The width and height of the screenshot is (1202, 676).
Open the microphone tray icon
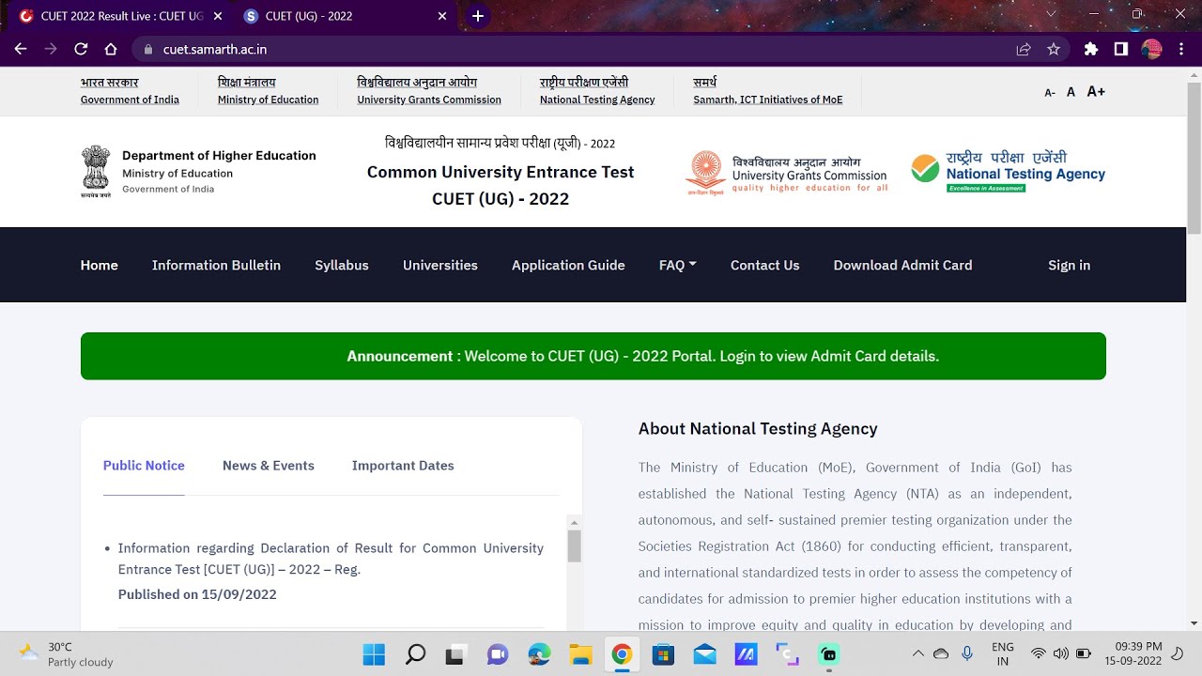click(967, 653)
